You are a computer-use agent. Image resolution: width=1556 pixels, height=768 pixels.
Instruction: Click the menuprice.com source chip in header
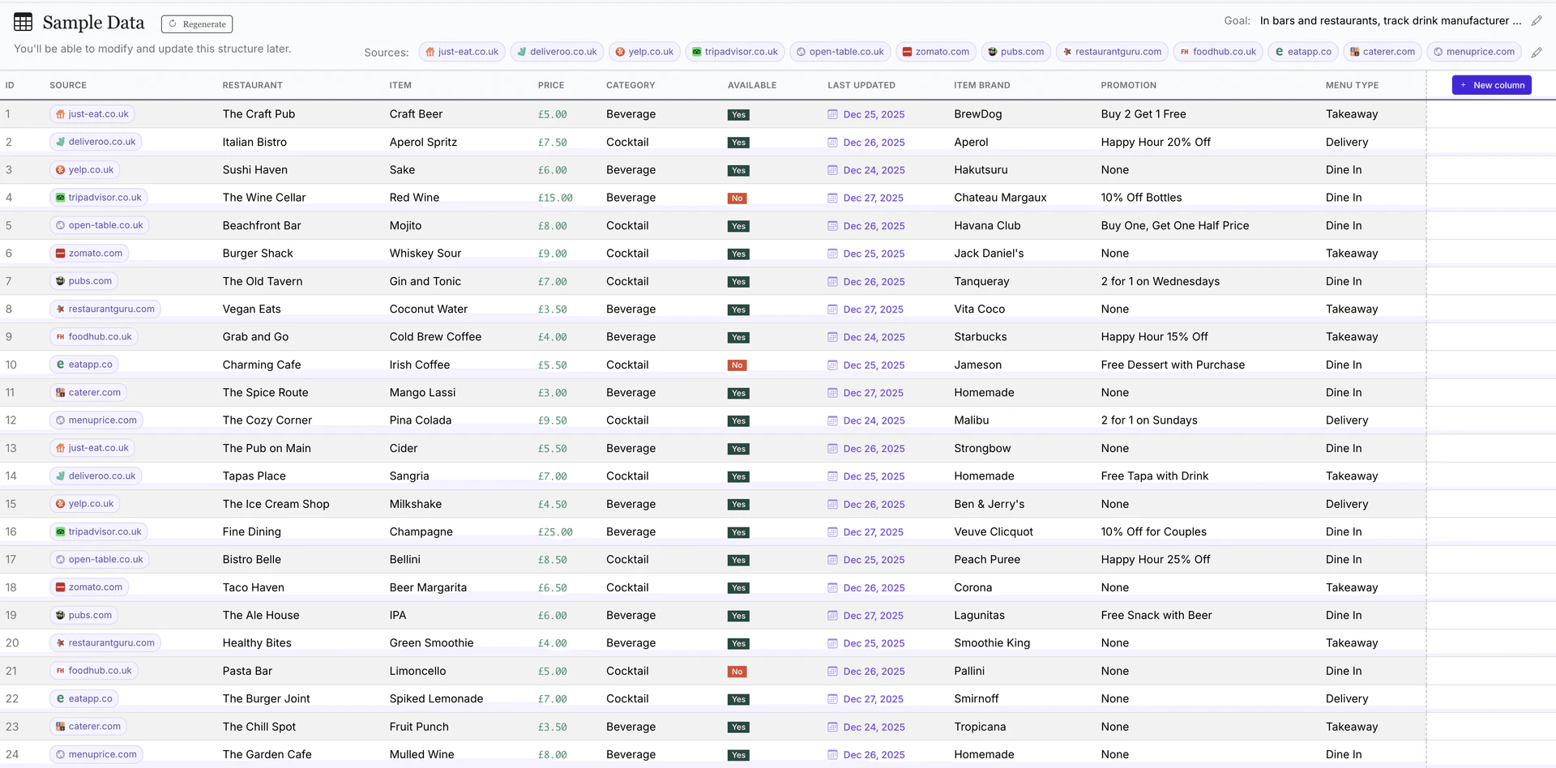pos(1473,52)
